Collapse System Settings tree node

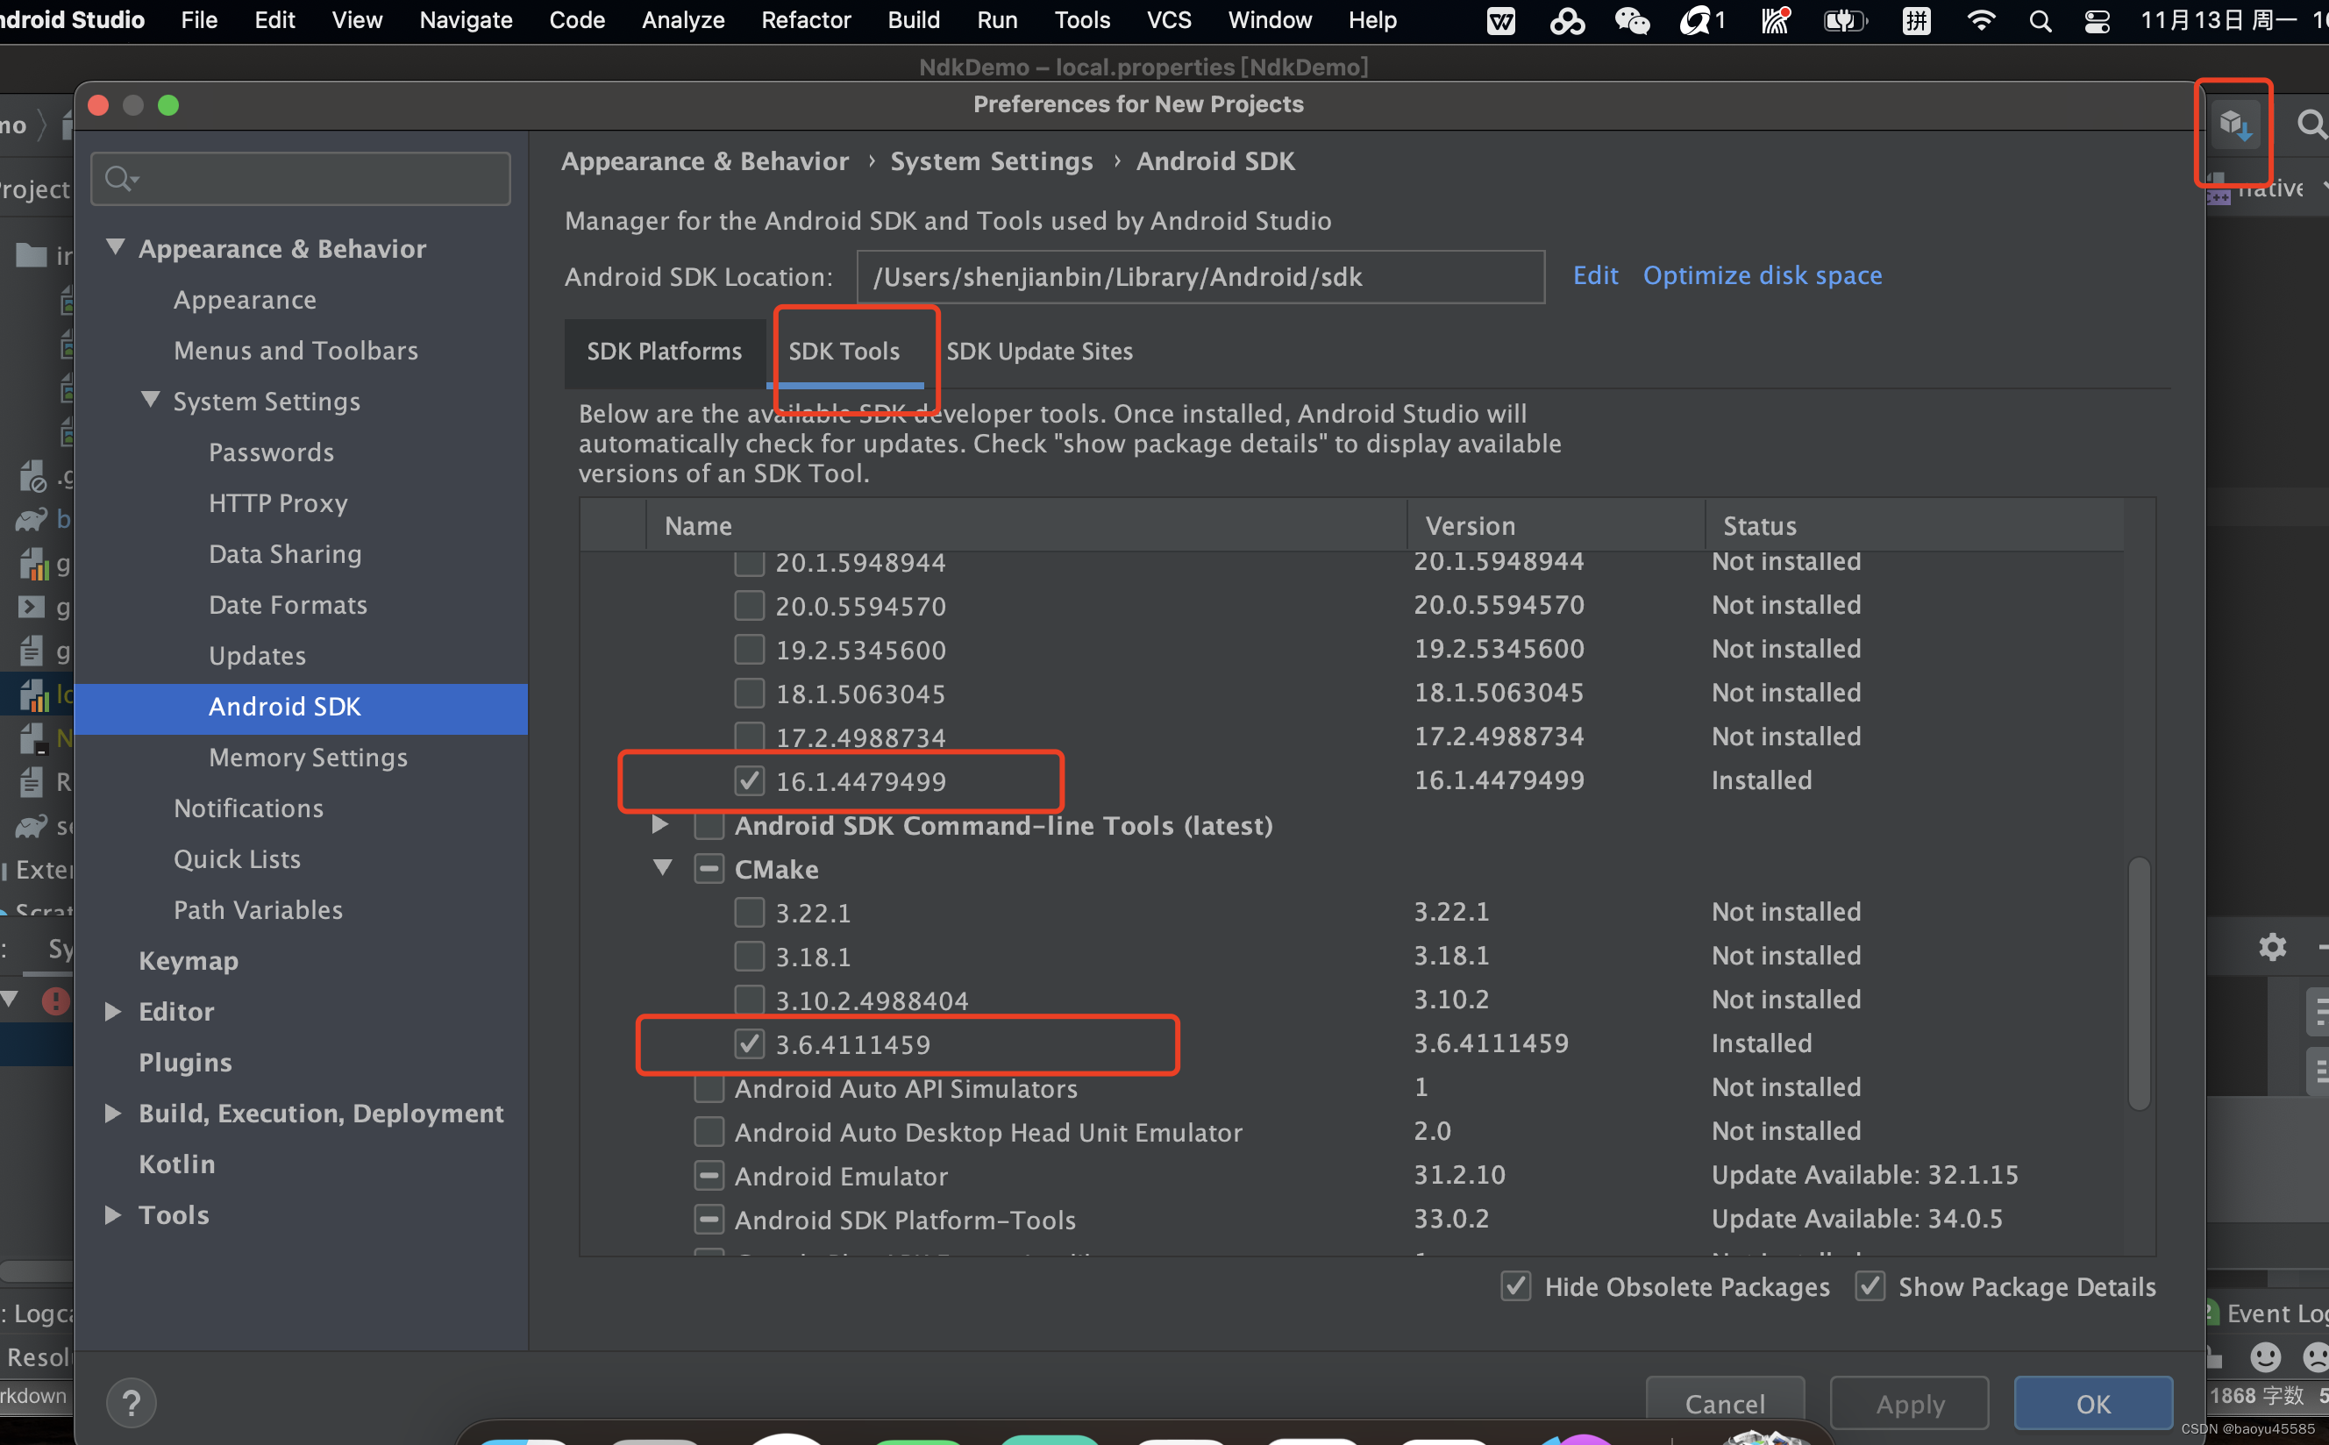click(x=151, y=401)
